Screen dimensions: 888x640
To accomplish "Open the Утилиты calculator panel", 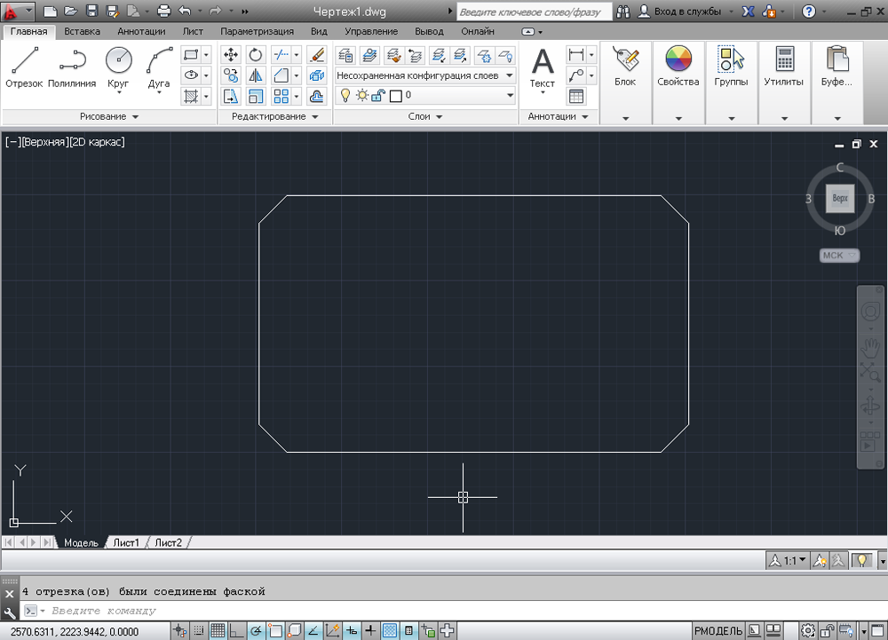I will pos(783,67).
